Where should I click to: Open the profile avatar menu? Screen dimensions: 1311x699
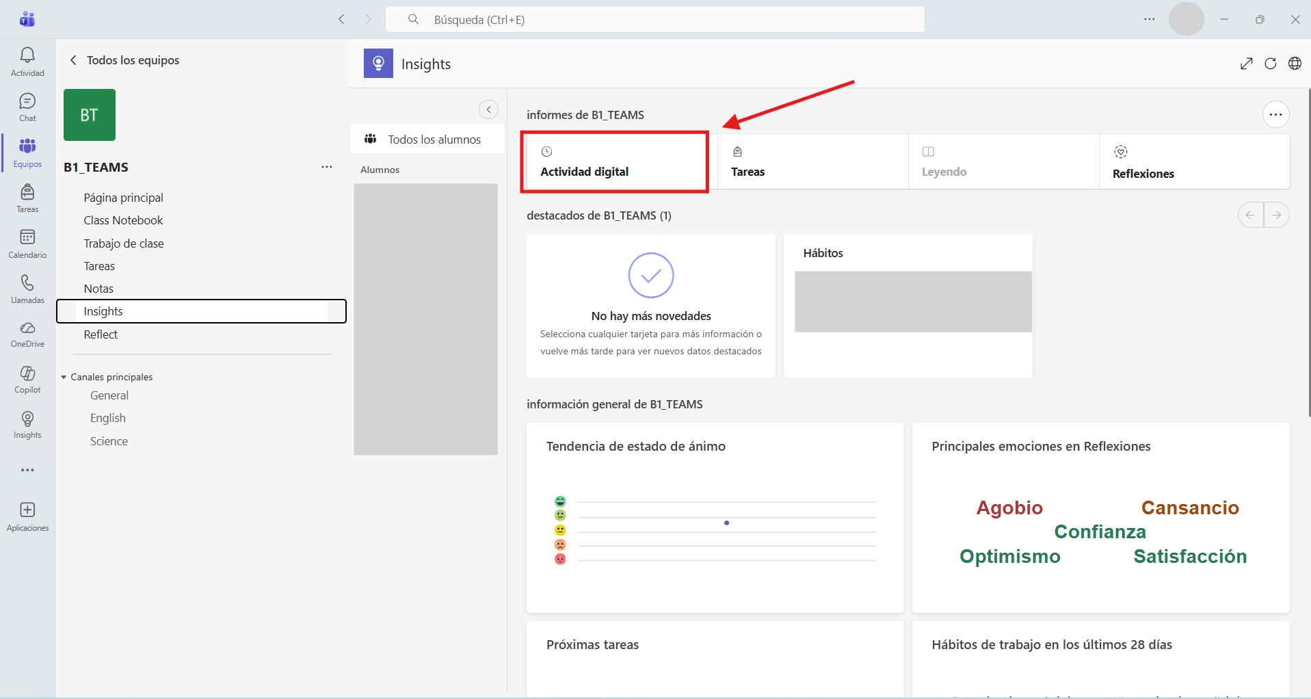pyautogui.click(x=1186, y=19)
